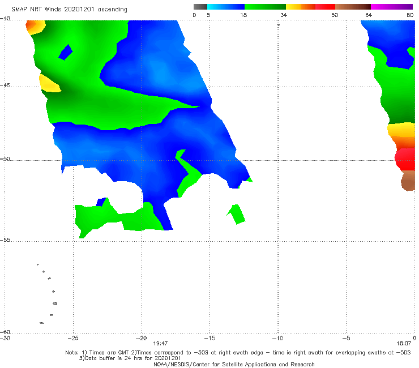Click the note line starting 'Note: 1) Times are GMT'
Viewport: 419px width, 368px height.
coord(238,353)
